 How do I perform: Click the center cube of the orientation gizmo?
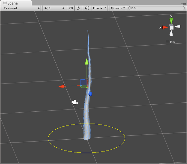[172, 27]
